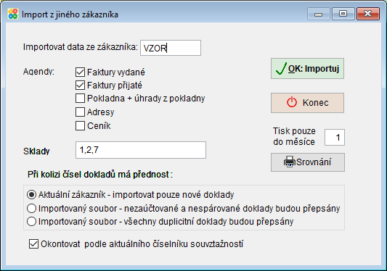The height and width of the screenshot is (271, 387).
Task: Open the Srovnání print comparison
Action: [308, 162]
